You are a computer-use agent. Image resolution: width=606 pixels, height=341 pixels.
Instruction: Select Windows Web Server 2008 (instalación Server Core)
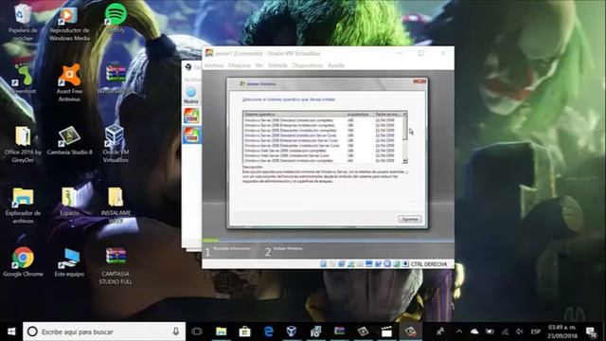pos(323,155)
